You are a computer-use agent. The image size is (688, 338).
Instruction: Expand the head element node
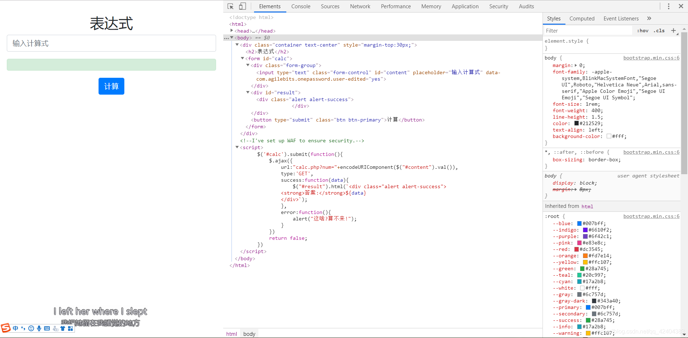point(232,30)
